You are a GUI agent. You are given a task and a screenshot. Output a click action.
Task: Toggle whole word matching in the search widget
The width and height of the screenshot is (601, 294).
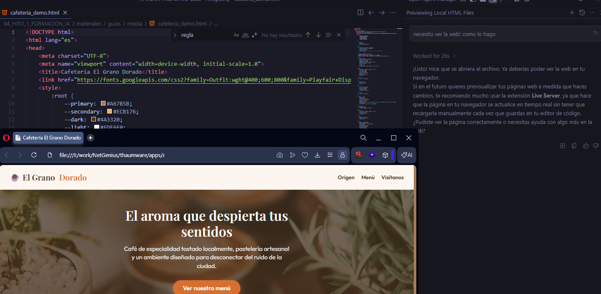click(245, 35)
